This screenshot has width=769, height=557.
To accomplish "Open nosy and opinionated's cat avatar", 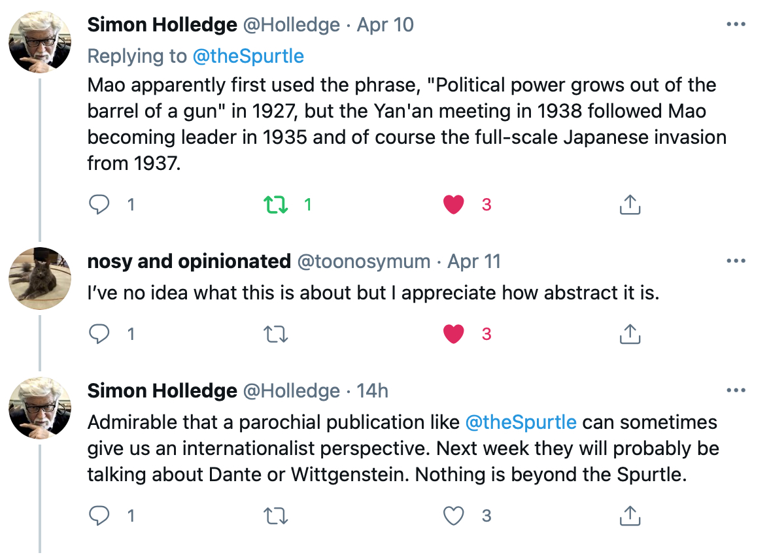I will pos(40,278).
